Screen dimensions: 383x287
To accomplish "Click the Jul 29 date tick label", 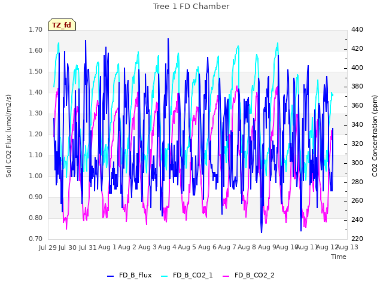I will pyautogui.click(x=48, y=248).
